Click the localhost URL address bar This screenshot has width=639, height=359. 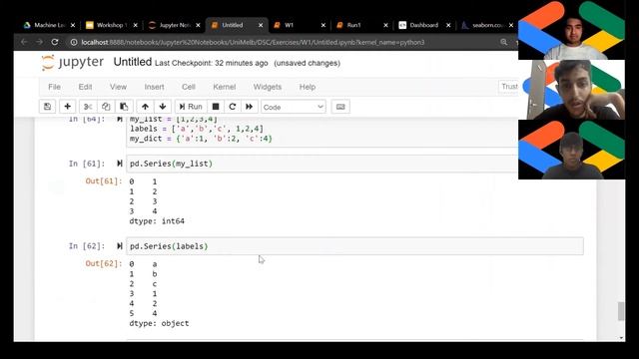click(x=253, y=42)
